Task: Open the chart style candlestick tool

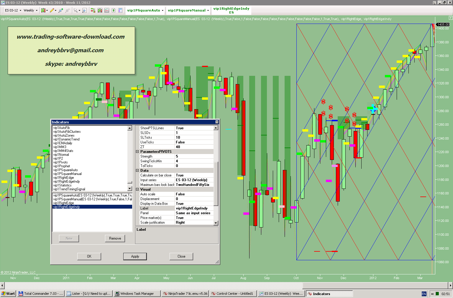Action: pyautogui.click(x=43, y=10)
